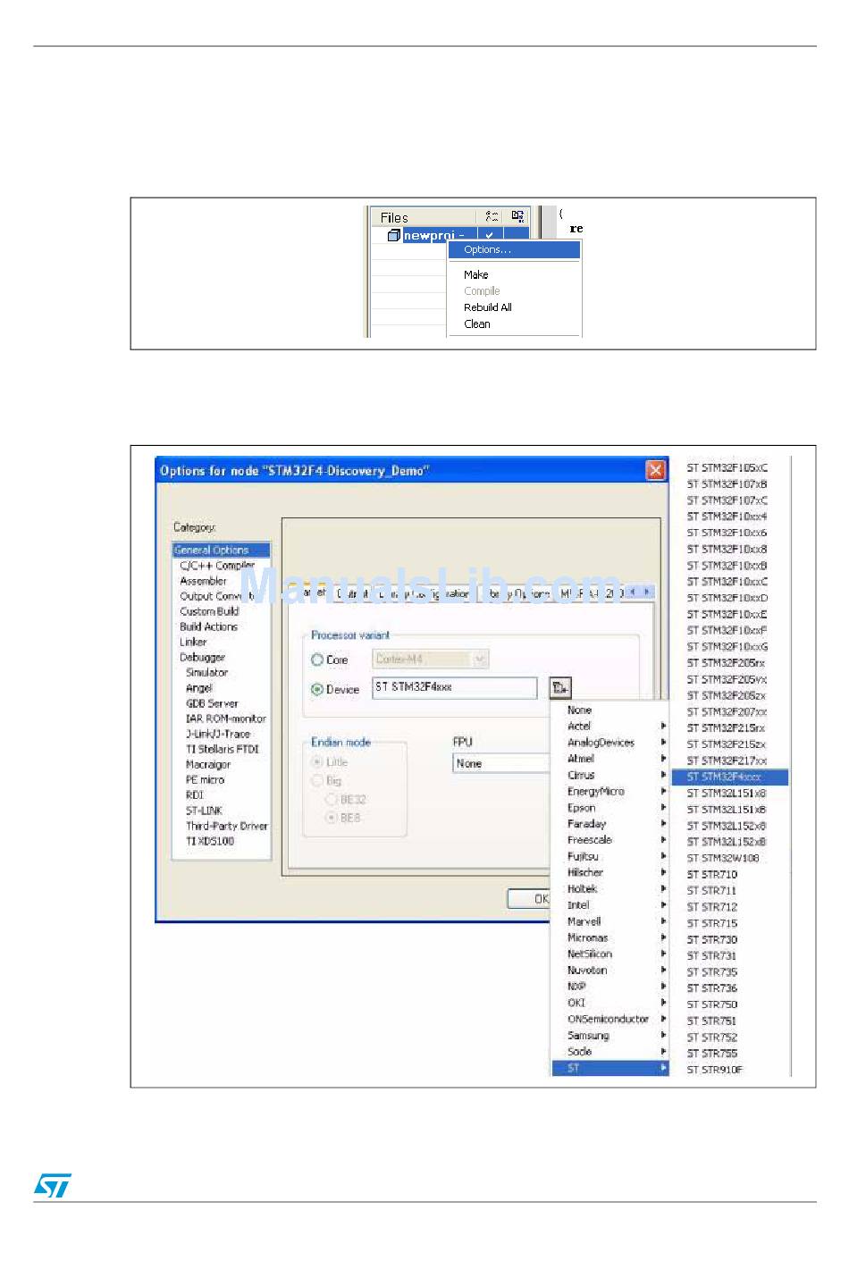Close the Options for node dialog
Viewport: 849px width, 1269px height.
(656, 470)
